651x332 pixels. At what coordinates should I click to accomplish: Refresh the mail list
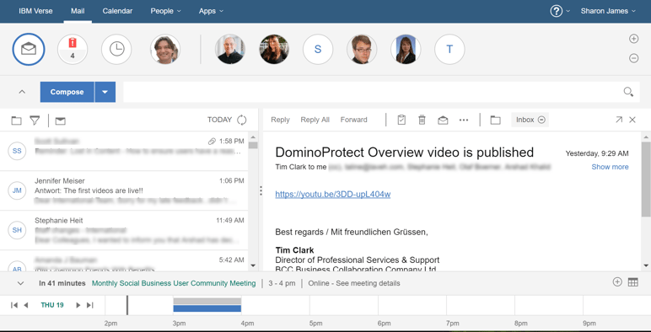click(242, 120)
